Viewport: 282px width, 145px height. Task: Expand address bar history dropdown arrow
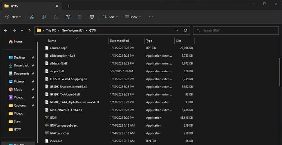point(177,30)
